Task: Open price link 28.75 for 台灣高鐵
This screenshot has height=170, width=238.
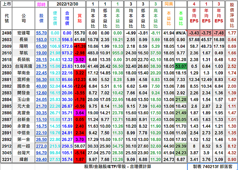Action: pyautogui.click(x=41, y=66)
